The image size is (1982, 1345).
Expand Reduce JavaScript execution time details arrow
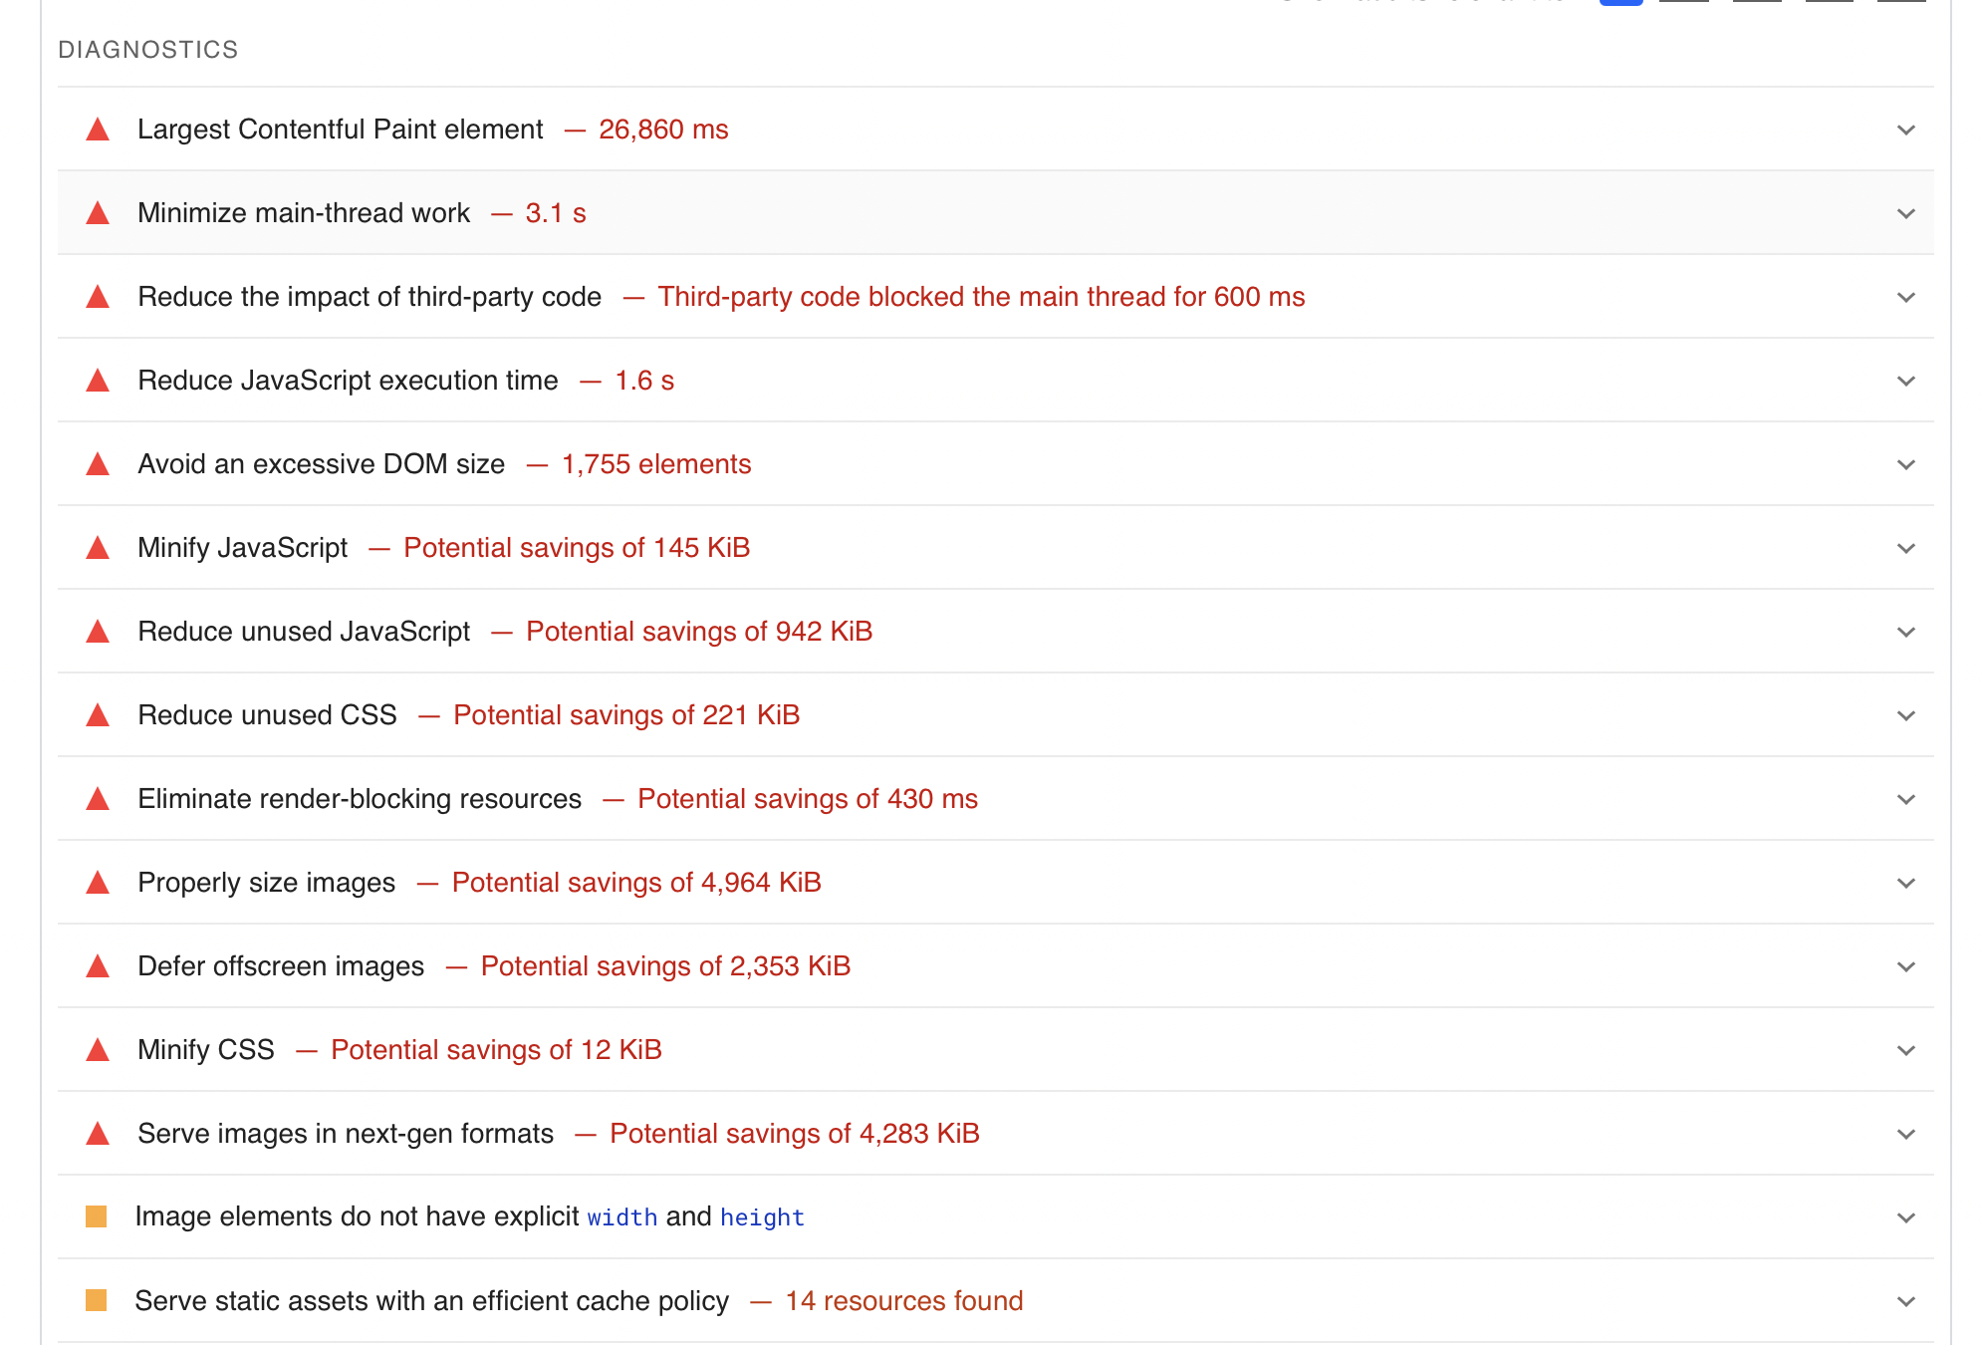click(x=1906, y=381)
